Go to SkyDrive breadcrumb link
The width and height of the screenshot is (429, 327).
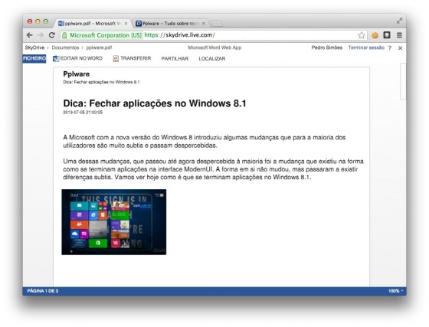[x=34, y=47]
